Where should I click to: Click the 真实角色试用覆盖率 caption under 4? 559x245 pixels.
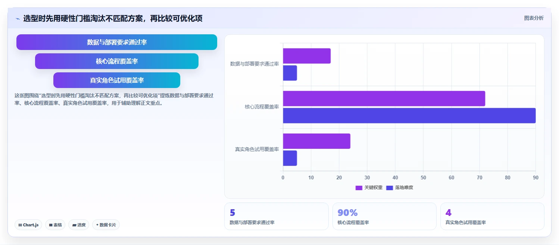click(466, 223)
